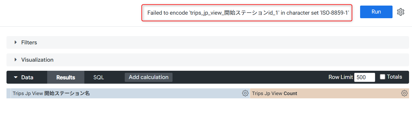
Task: Open gear menu for Trips Jp View Count column
Action: tap(404, 93)
